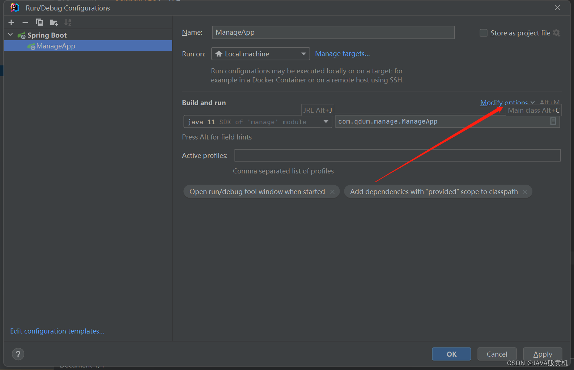Click the JRE Alt+J hint tooltip
The width and height of the screenshot is (574, 370).
pos(318,110)
